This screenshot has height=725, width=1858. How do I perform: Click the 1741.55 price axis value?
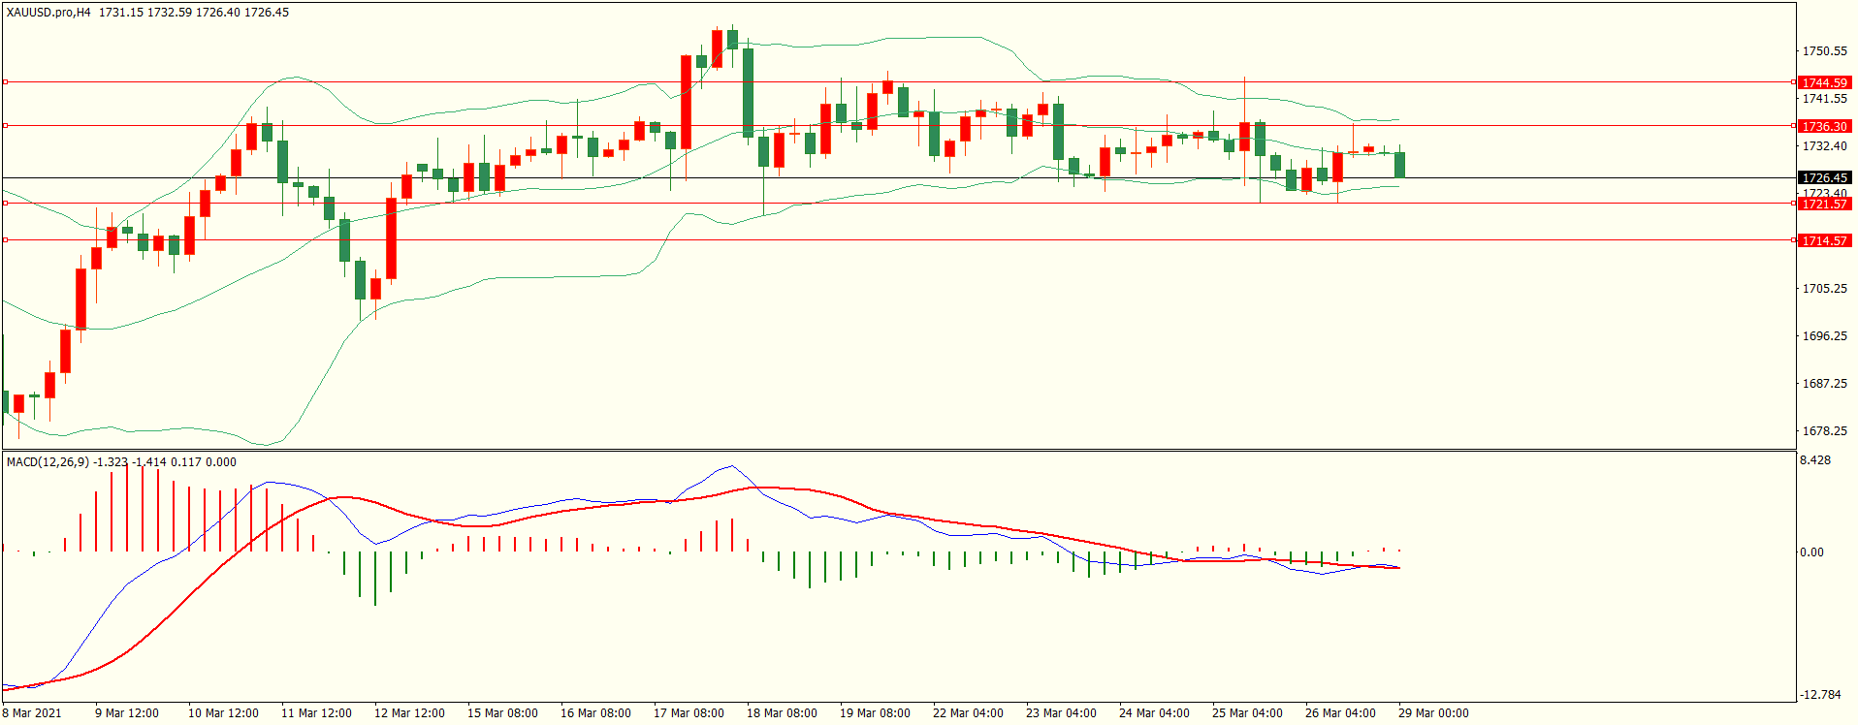pos(1824,98)
